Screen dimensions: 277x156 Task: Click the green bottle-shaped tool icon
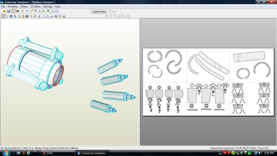(19, 16)
